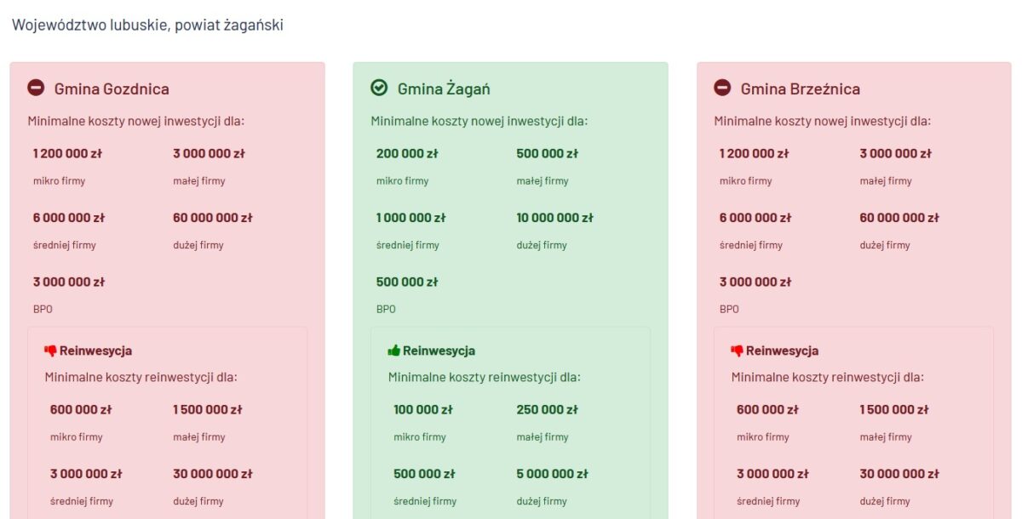Click the BPO label in Brzeźnica card
Screen dimensions: 1022x519
click(729, 309)
